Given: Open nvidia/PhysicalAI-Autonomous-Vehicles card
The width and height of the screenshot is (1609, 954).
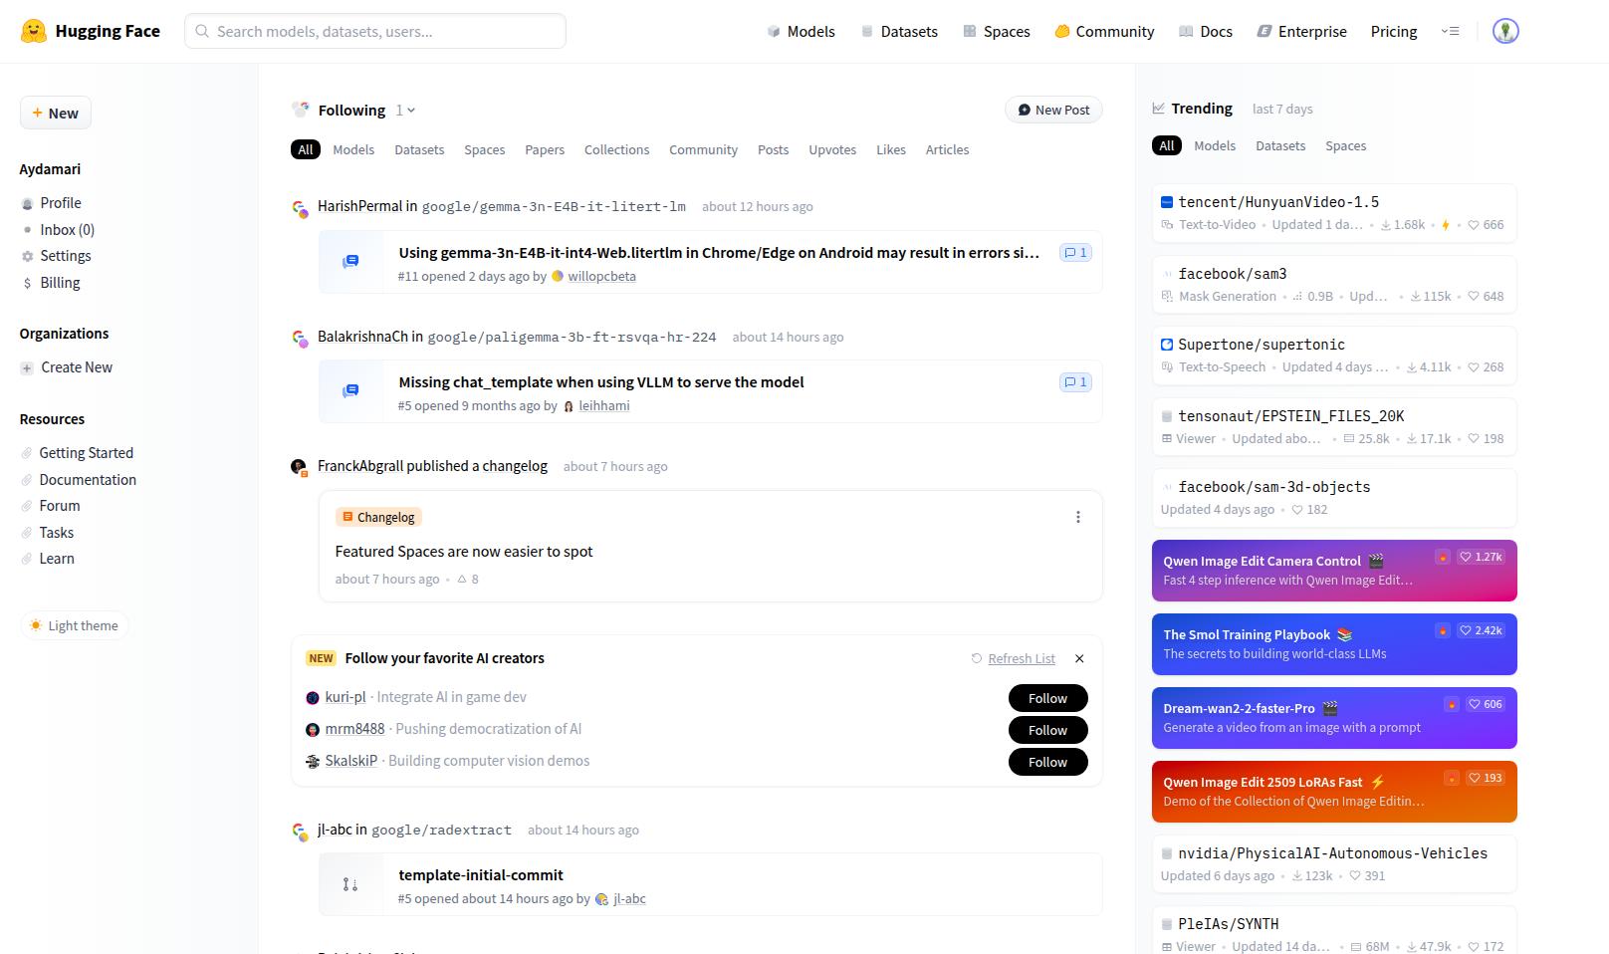Looking at the screenshot, I should pyautogui.click(x=1334, y=864).
